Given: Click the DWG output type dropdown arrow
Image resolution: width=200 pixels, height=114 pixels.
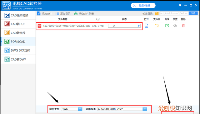Looking at the screenshot, I should click(80, 109).
